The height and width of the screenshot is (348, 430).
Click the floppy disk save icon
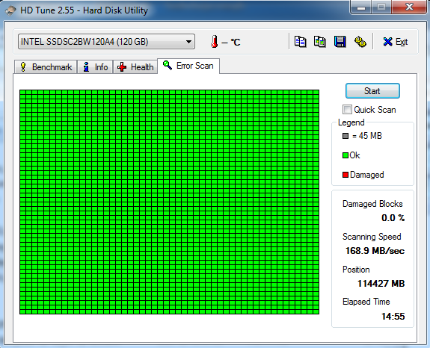click(x=340, y=42)
